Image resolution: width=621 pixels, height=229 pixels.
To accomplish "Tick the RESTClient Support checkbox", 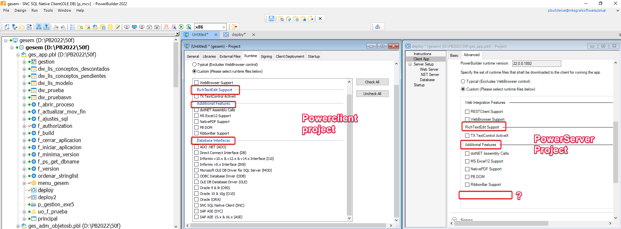I will pos(467,112).
